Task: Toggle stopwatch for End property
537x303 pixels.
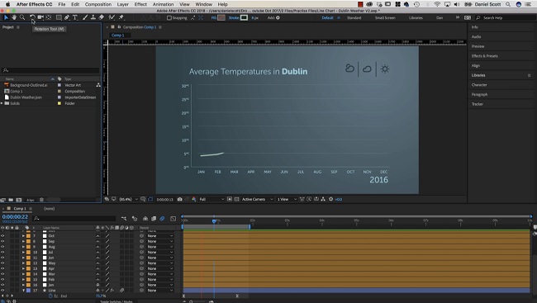Action: 50,296
